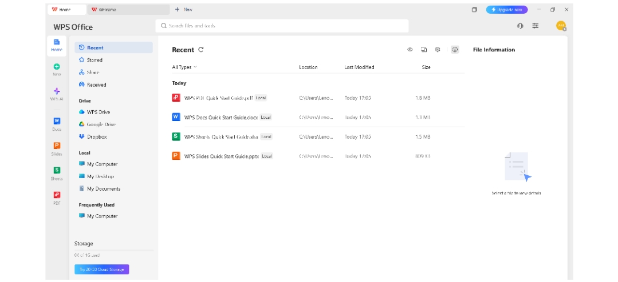Open WPS Sheets Quick Start Guide file

pos(221,136)
